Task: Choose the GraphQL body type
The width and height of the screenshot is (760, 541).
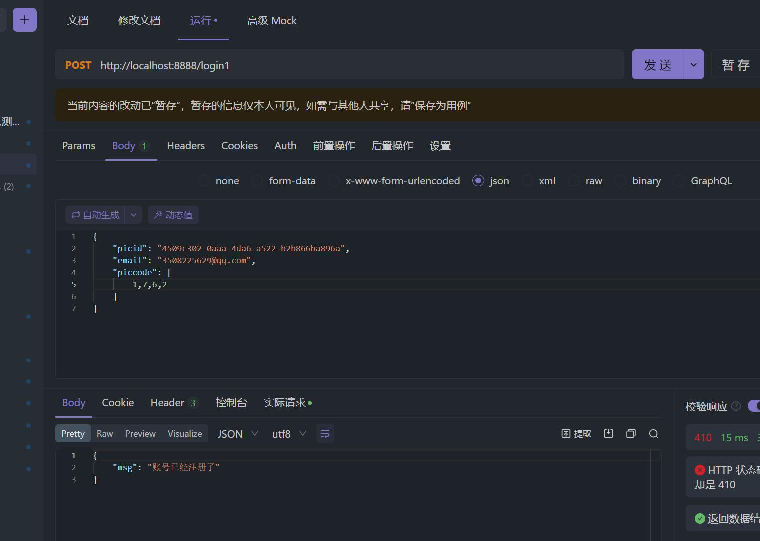Action: [679, 181]
